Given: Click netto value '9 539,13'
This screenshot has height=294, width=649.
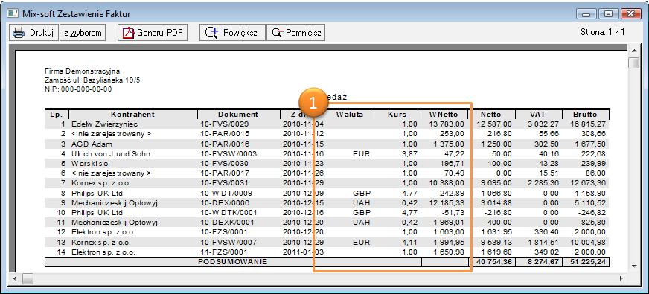Looking at the screenshot, I should [496, 242].
